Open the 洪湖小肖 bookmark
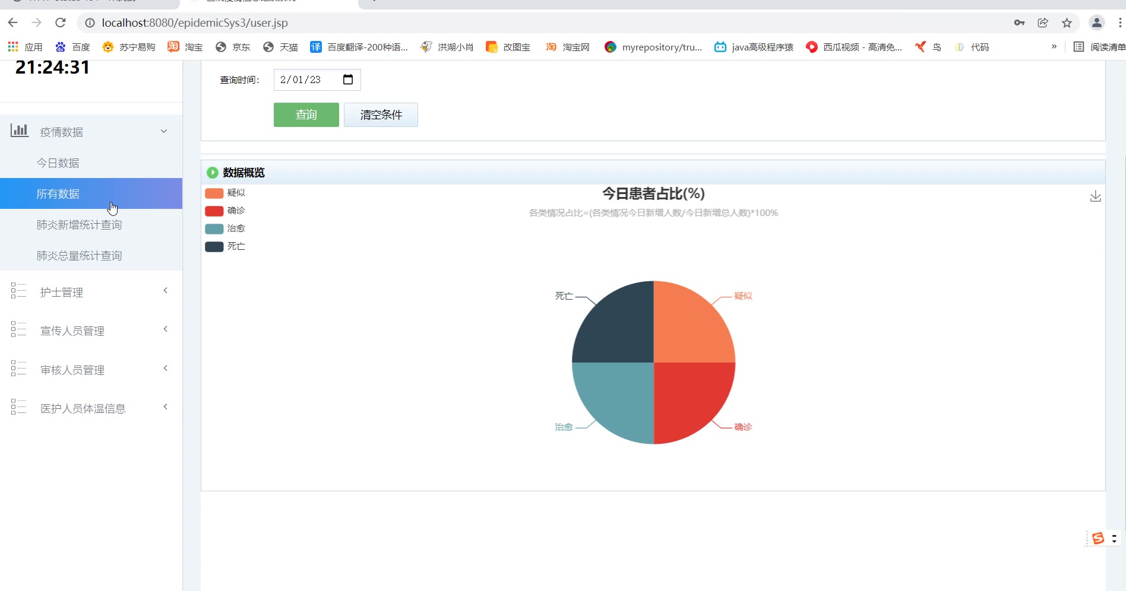This screenshot has width=1126, height=591. 447,47
